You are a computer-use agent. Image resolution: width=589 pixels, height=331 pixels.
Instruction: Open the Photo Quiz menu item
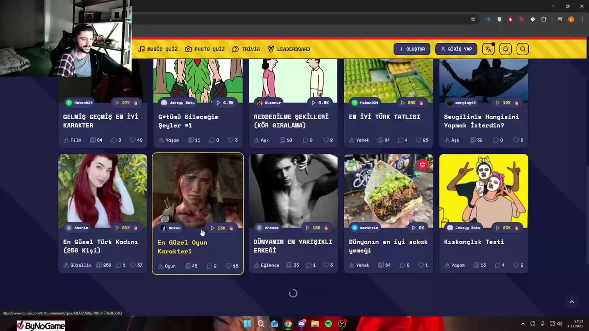[205, 49]
